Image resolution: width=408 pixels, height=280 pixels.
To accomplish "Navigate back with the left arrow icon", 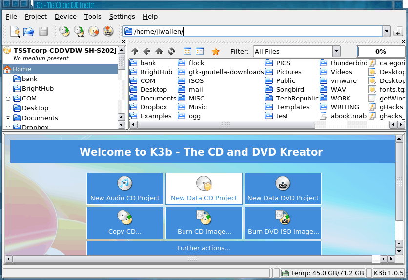I will click(x=147, y=51).
